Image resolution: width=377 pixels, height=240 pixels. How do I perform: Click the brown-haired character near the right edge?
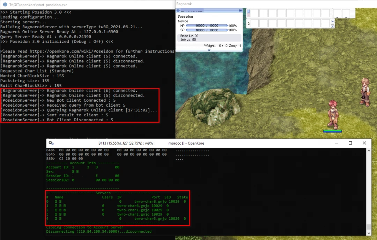coord(365,92)
